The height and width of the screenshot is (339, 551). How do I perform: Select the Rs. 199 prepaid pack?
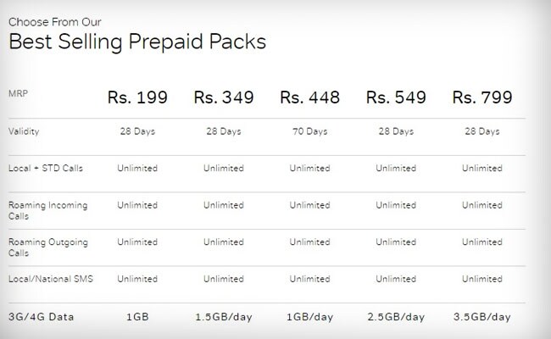(137, 97)
